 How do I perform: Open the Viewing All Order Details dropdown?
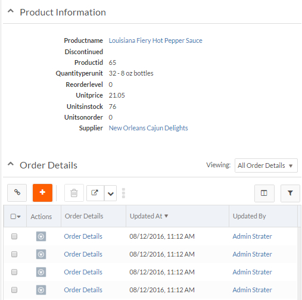point(266,165)
